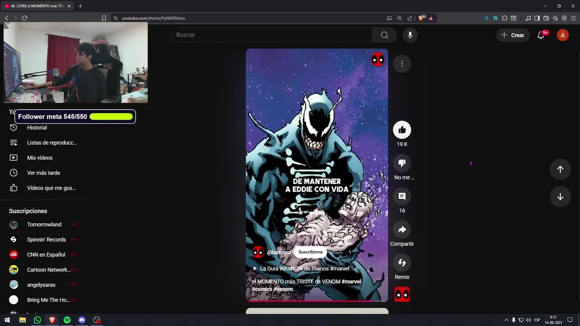The height and width of the screenshot is (326, 580).
Task: Open Vídeos que me gustan in sidebar
Action: coord(43,188)
